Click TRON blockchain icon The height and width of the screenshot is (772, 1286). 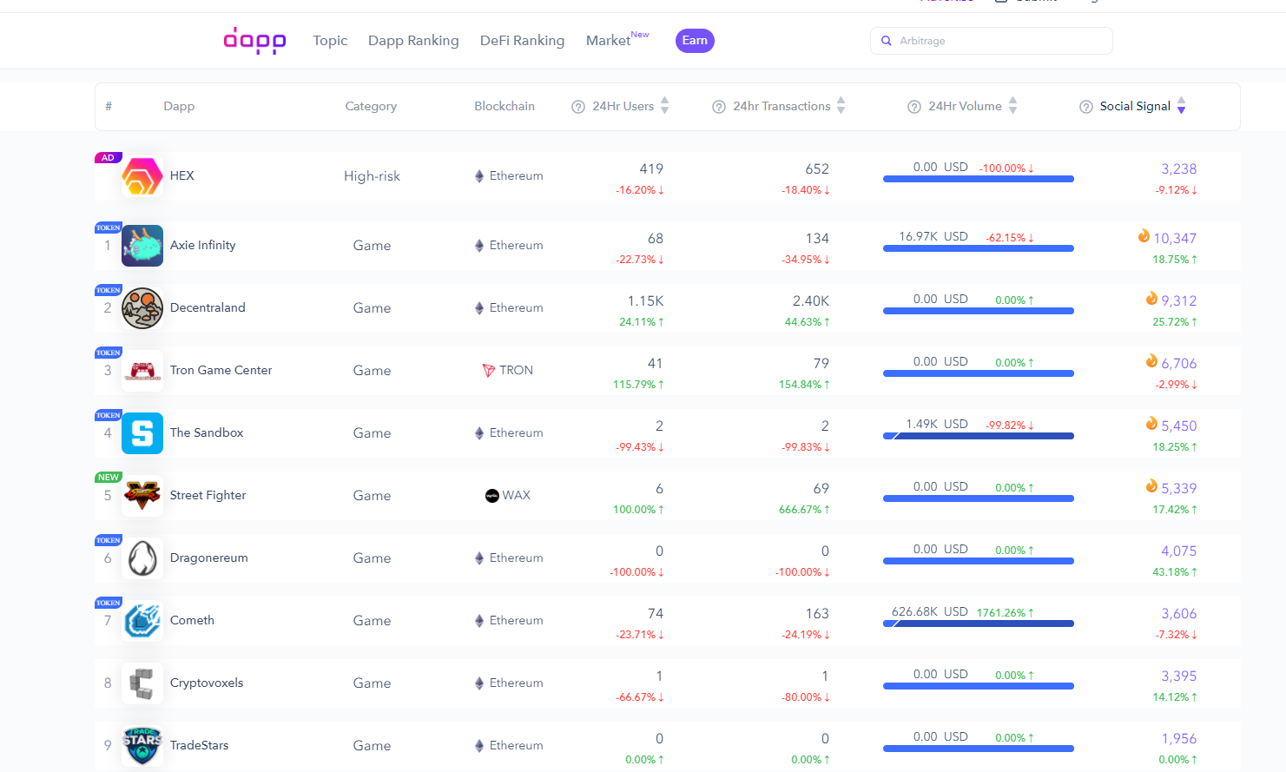(489, 371)
